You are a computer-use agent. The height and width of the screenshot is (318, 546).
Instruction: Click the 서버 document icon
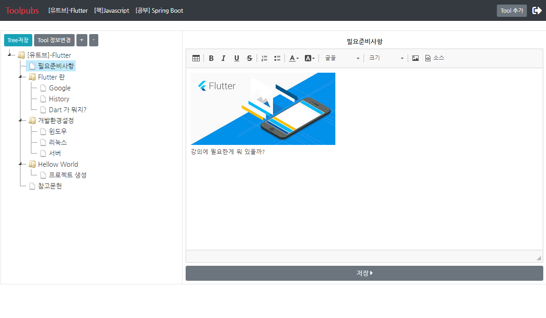pos(43,154)
